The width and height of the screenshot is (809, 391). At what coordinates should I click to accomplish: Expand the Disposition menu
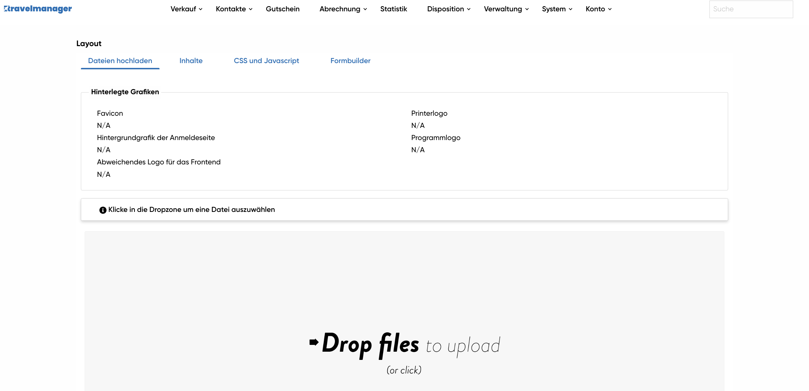(449, 9)
